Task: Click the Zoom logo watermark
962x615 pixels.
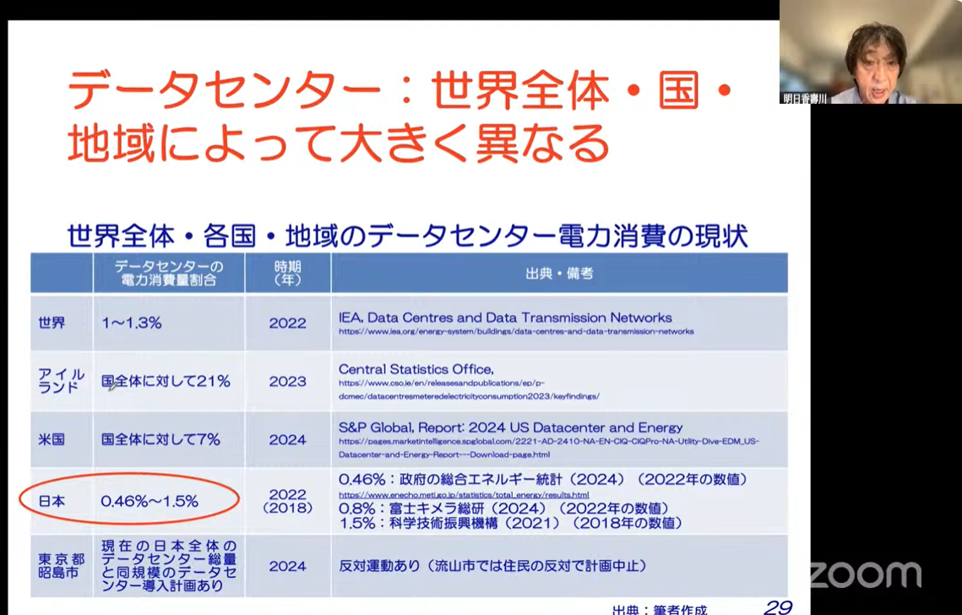Action: click(x=864, y=574)
